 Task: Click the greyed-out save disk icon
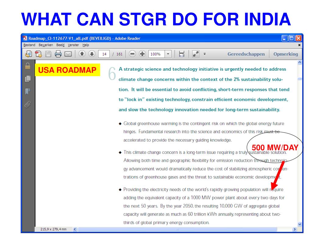pyautogui.click(x=48, y=54)
